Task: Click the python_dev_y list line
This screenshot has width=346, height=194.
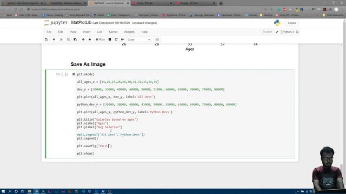Action: click(x=157, y=105)
